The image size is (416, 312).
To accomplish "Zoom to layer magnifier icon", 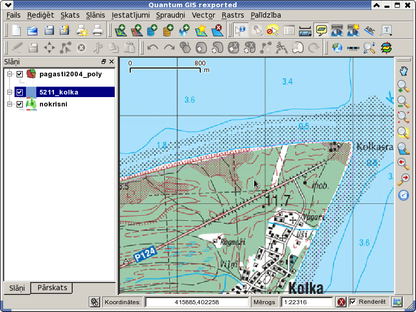I will (403, 148).
